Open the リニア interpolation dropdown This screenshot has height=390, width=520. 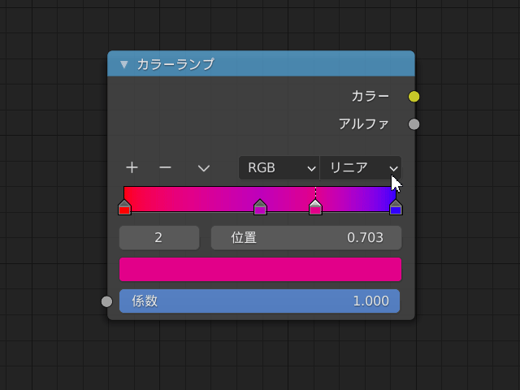[x=361, y=168]
